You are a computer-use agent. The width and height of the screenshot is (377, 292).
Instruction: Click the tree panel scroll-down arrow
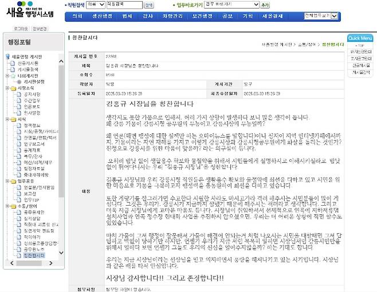coord(61,253)
